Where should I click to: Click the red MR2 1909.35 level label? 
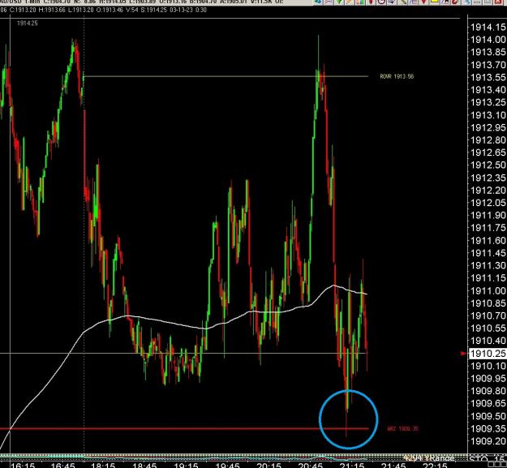402,428
